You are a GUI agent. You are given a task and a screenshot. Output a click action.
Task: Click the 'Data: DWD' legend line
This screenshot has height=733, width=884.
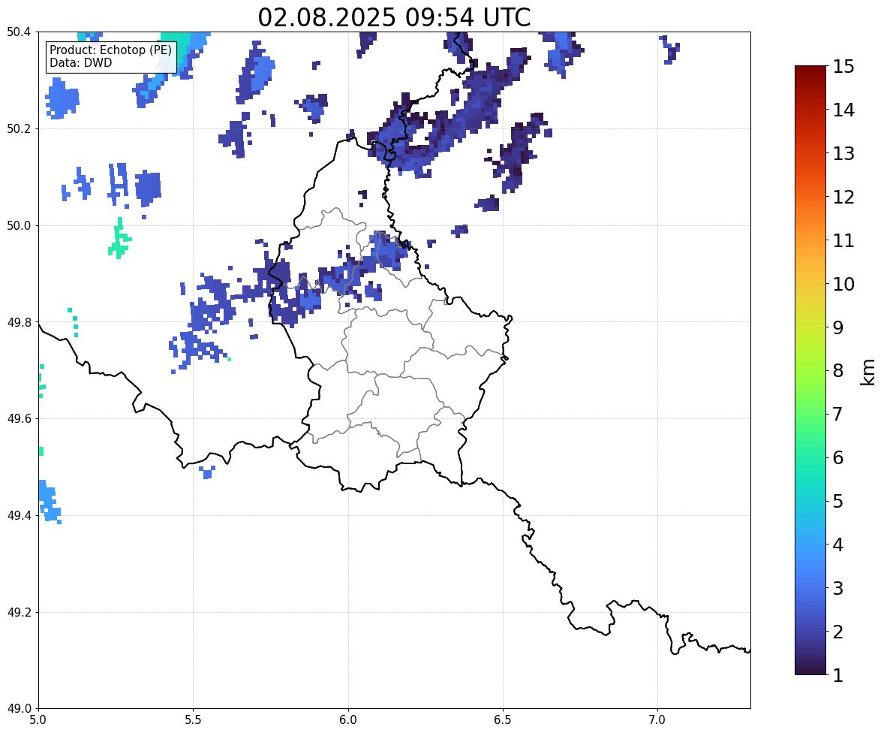pos(80,62)
